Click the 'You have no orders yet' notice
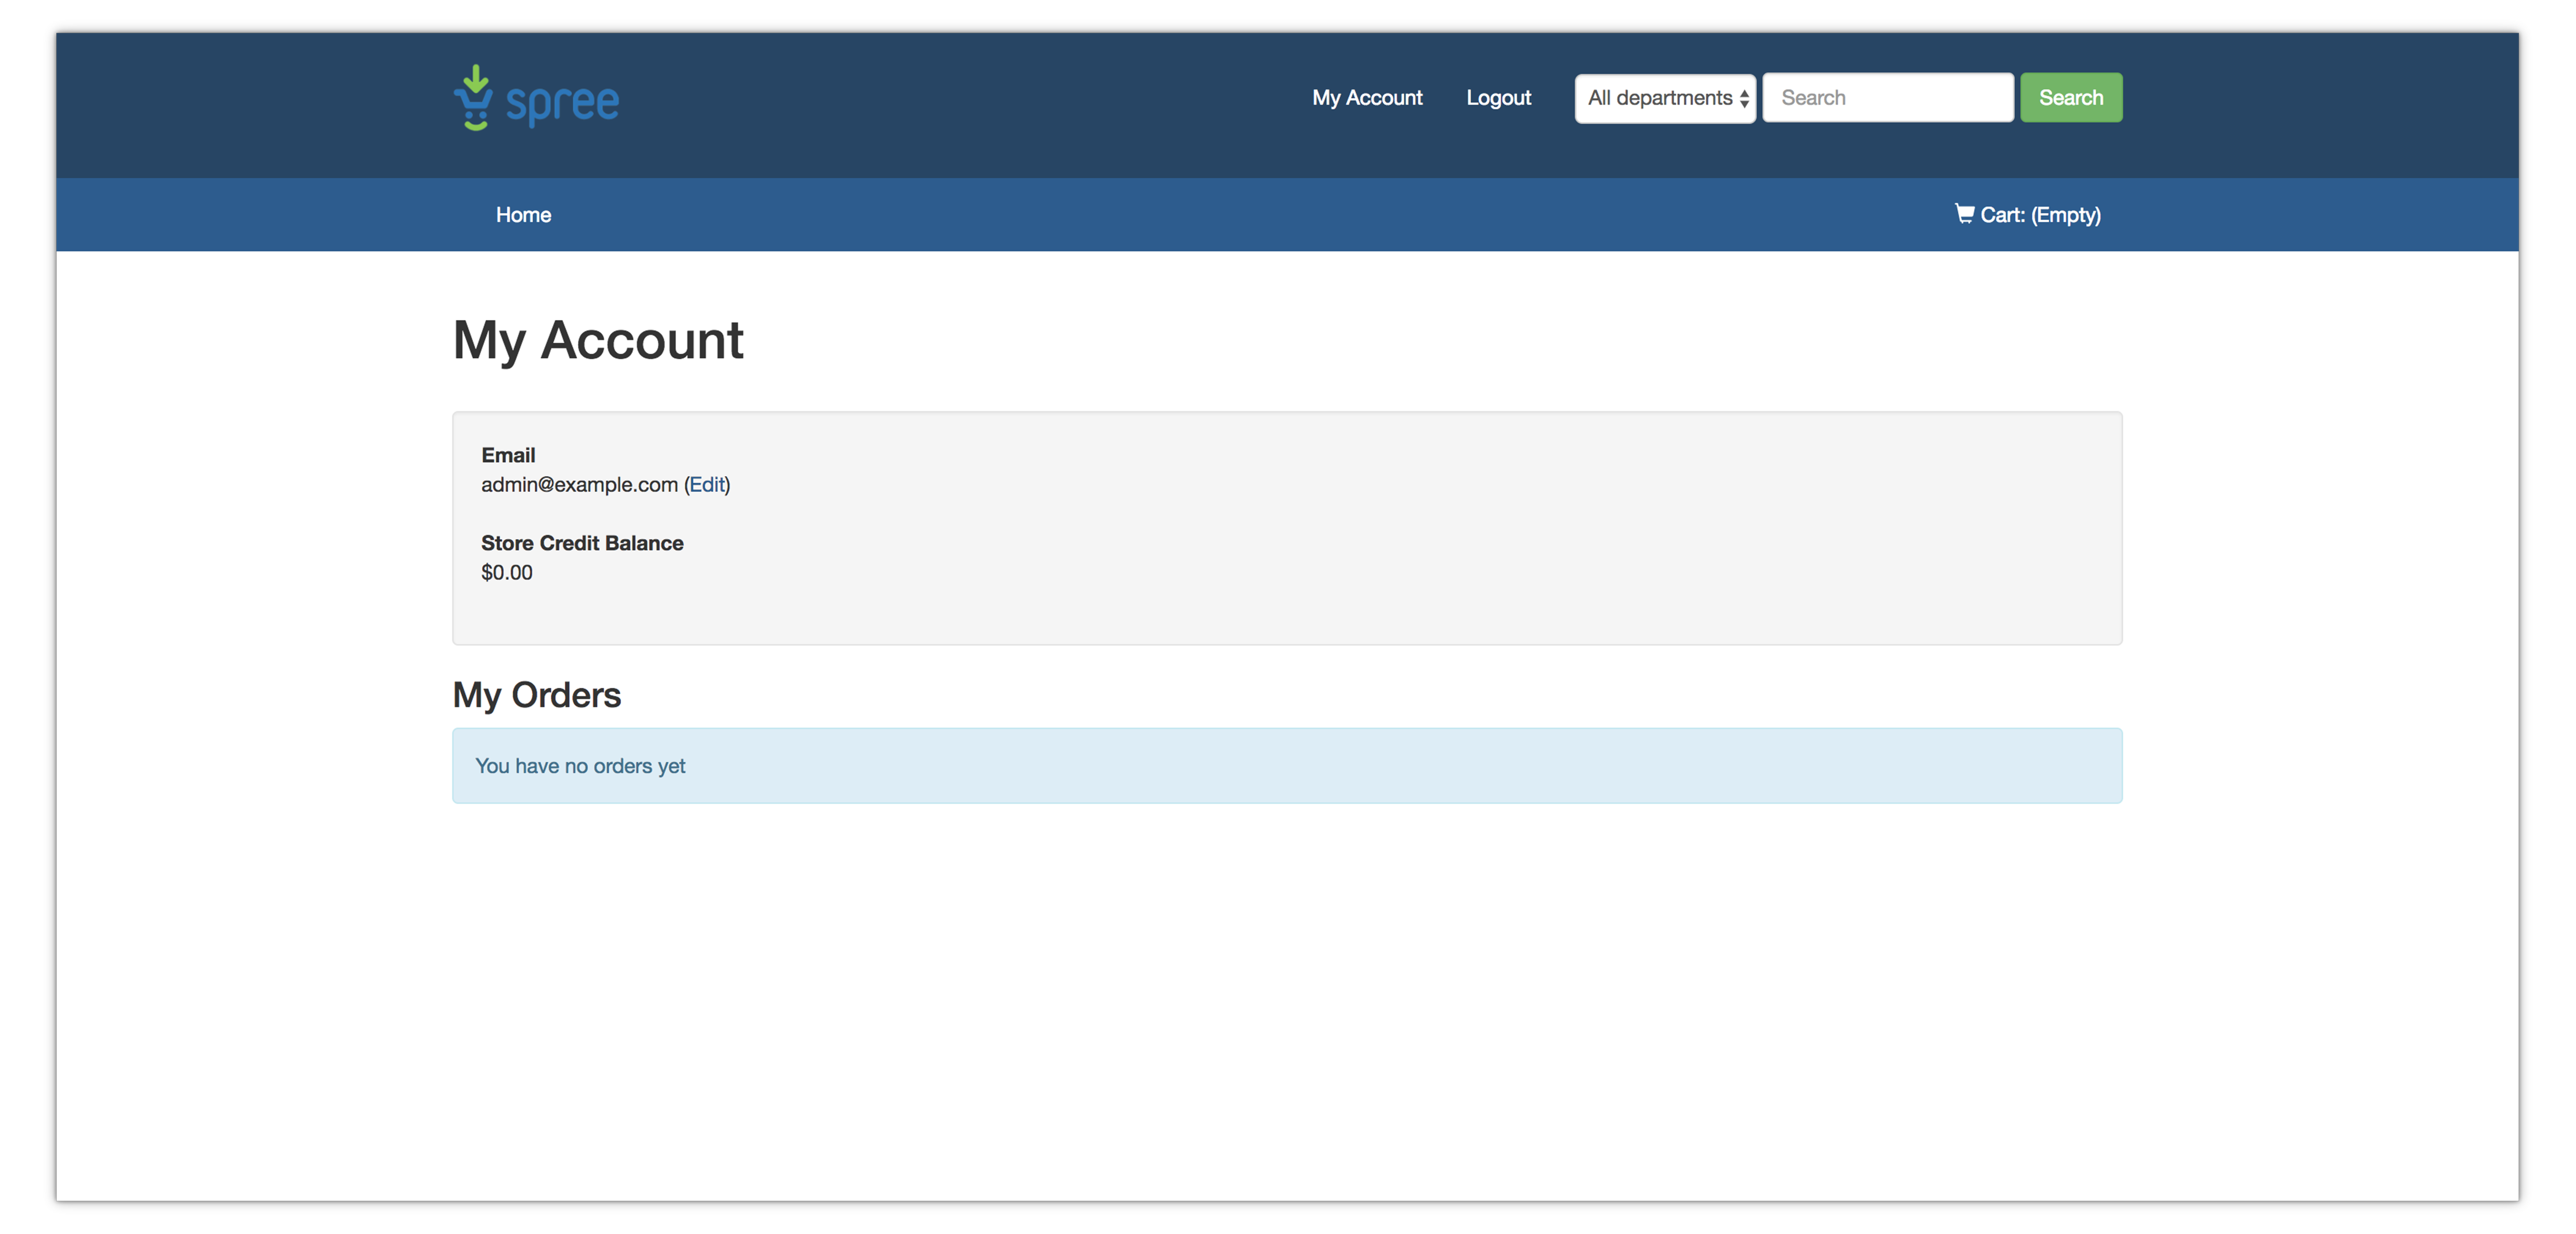The image size is (2576, 1234). 1287,766
